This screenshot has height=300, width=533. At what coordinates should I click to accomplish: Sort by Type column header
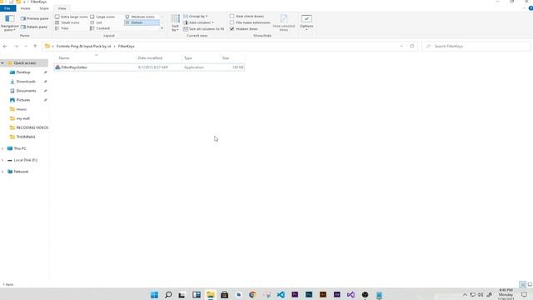point(201,58)
